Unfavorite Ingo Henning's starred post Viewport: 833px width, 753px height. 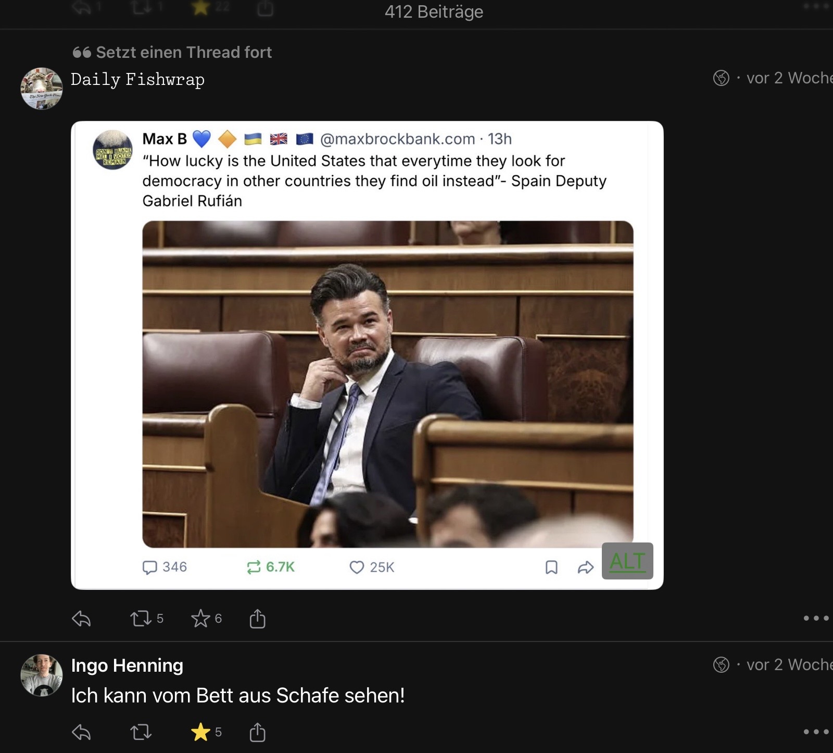click(200, 733)
